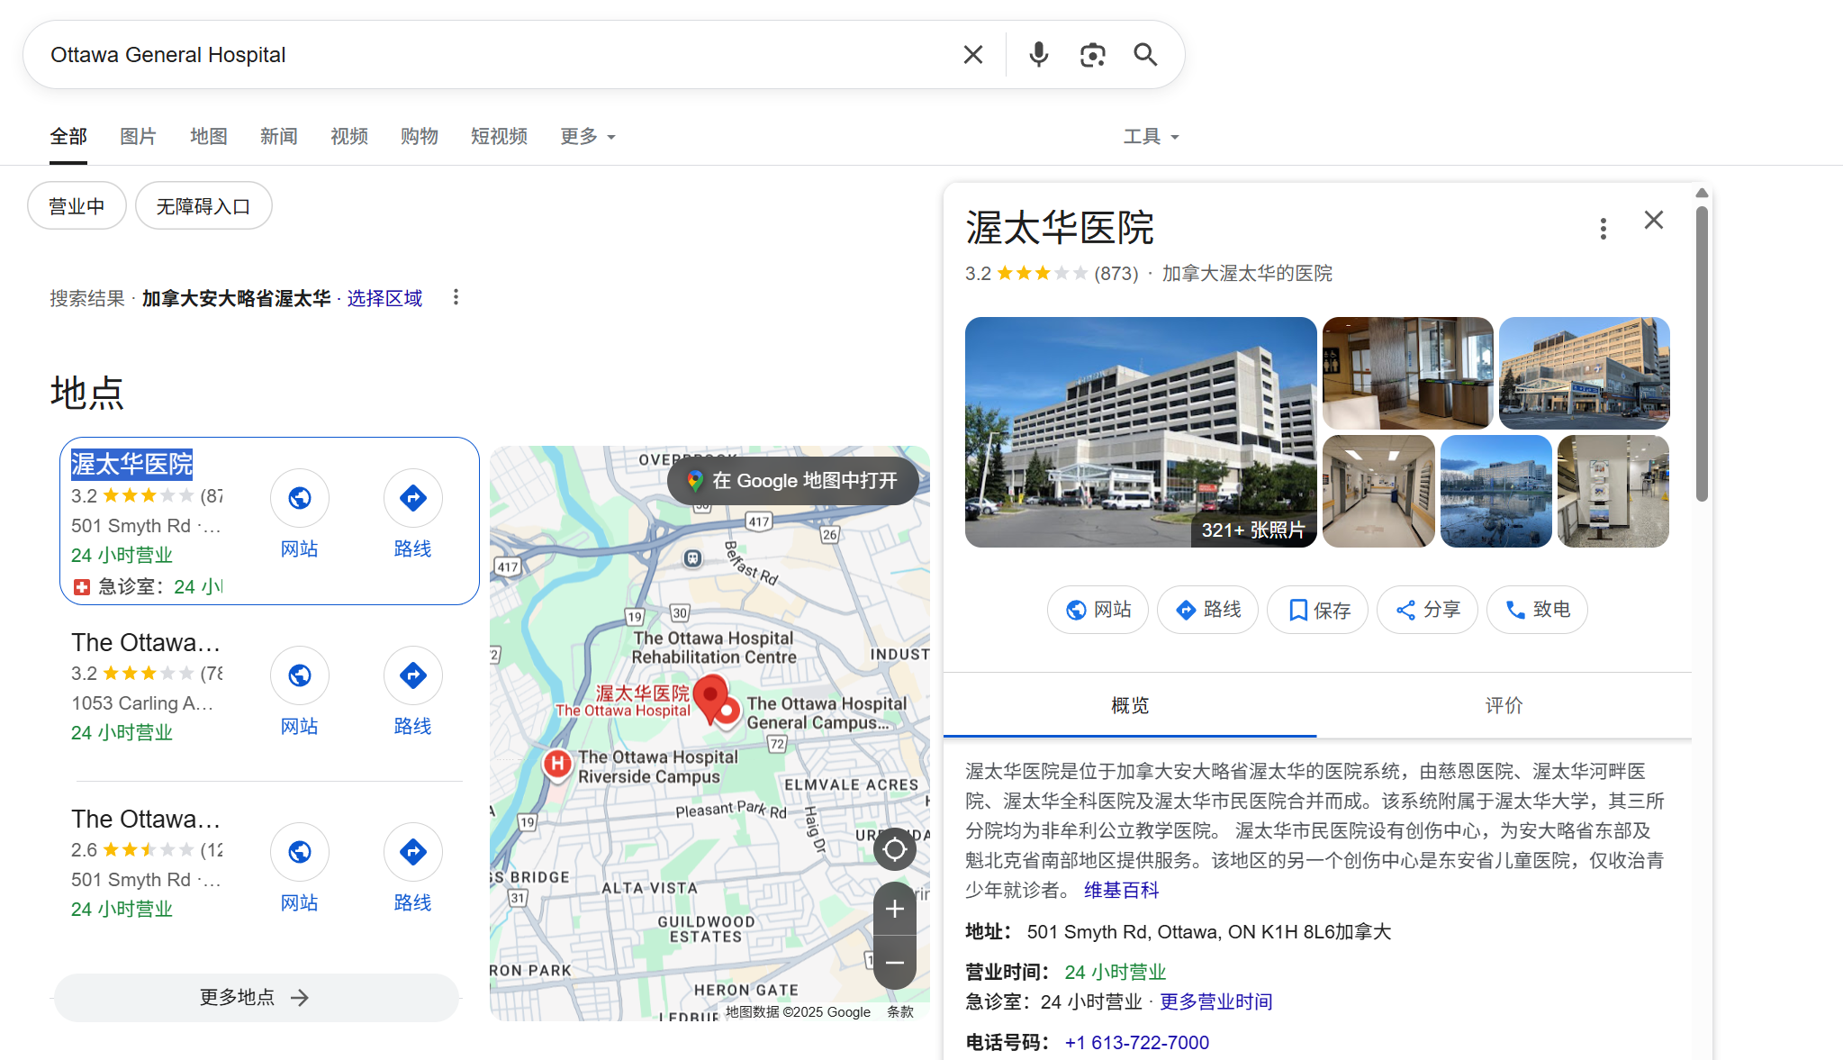Switch to the 评价 tab in panel

click(x=1504, y=705)
